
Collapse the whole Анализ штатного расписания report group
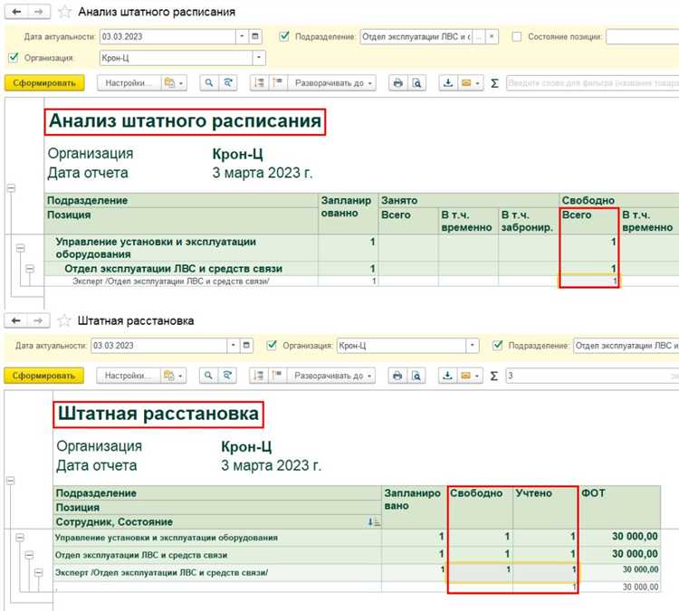[x=11, y=188]
